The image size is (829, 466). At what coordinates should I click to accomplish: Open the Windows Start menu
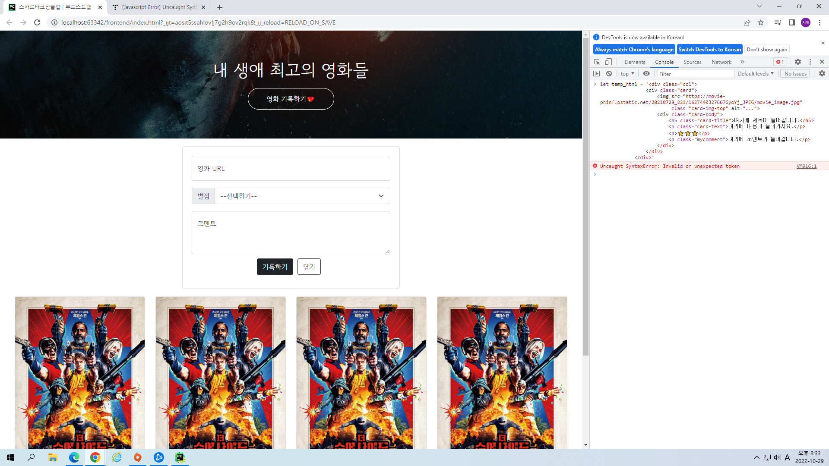coord(10,457)
